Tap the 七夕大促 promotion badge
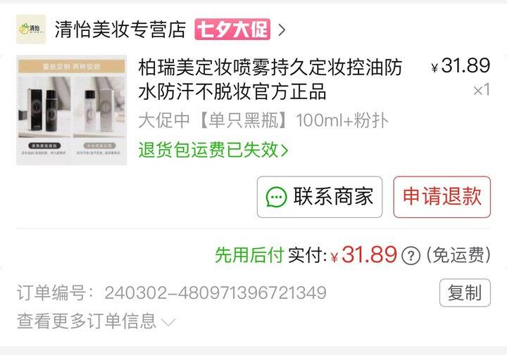This screenshot has height=355, width=507. 232,29
